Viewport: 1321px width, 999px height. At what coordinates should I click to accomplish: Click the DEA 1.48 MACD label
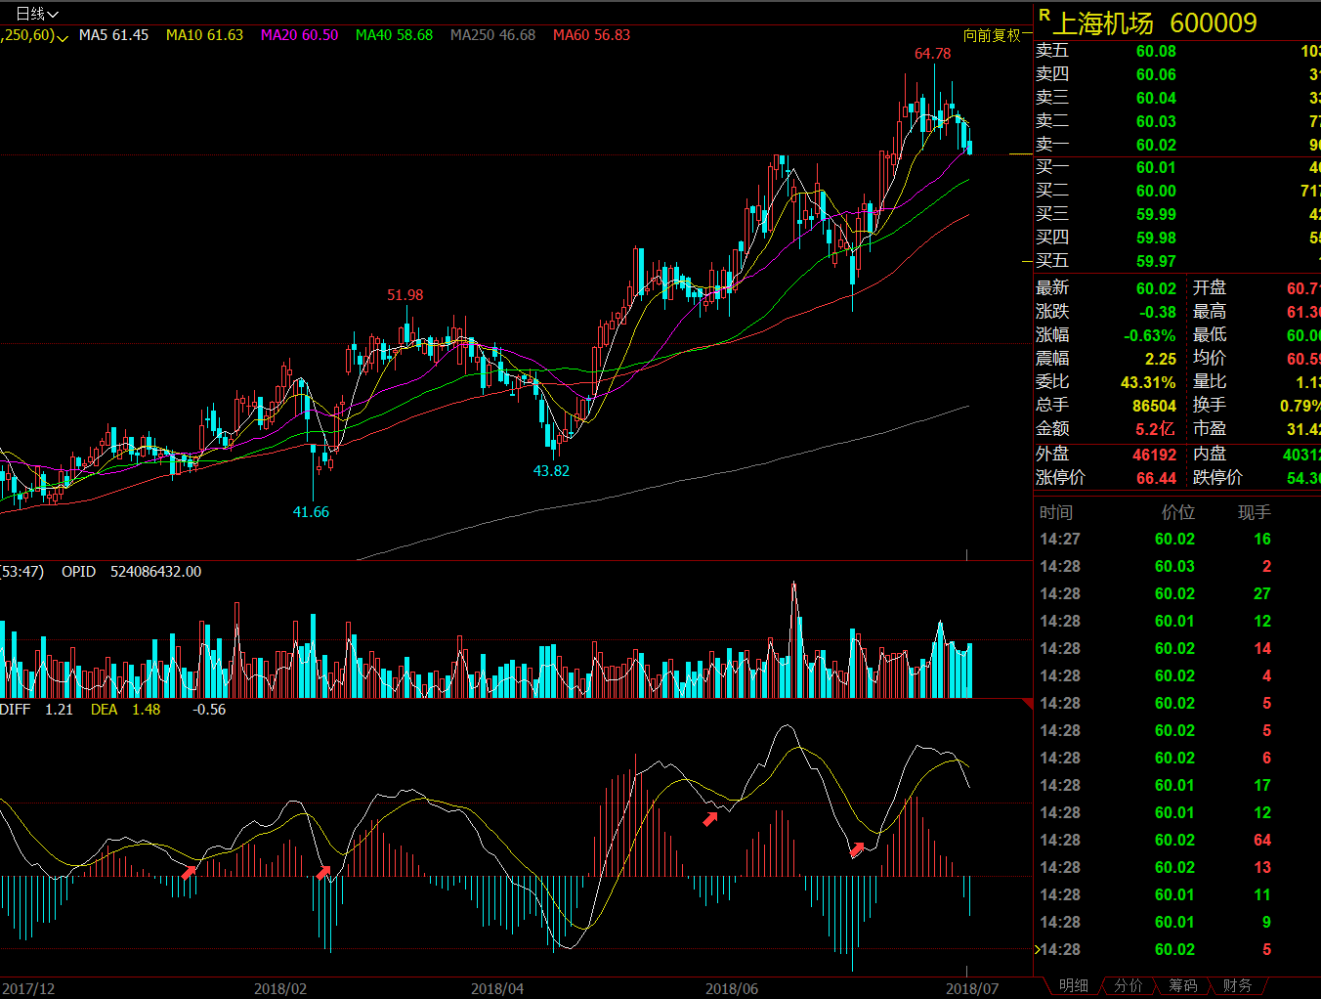(125, 710)
